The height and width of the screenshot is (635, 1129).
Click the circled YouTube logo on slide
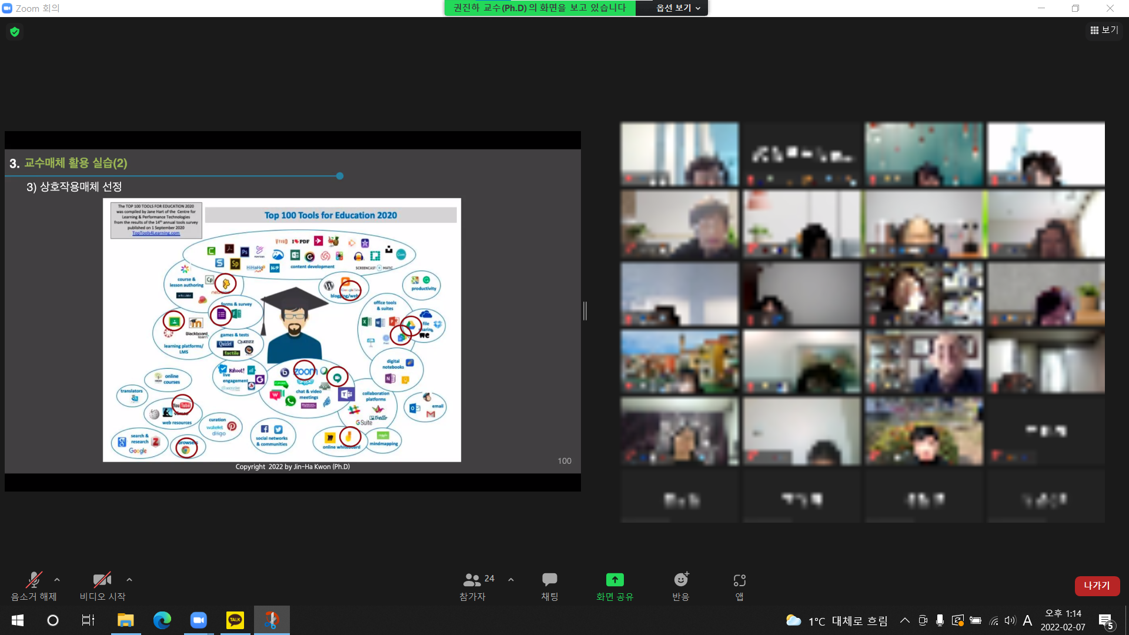(x=182, y=405)
